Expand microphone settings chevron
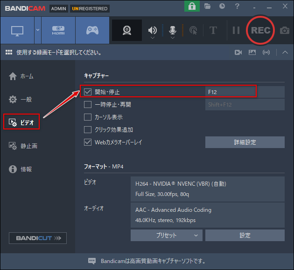Image resolution: width=294 pixels, height=270 pixels. click(x=173, y=38)
